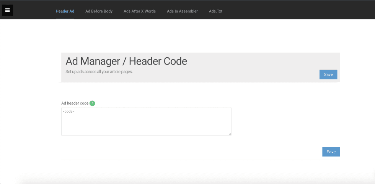Grab the resize handle of code textarea
375x184 pixels.
point(230,134)
